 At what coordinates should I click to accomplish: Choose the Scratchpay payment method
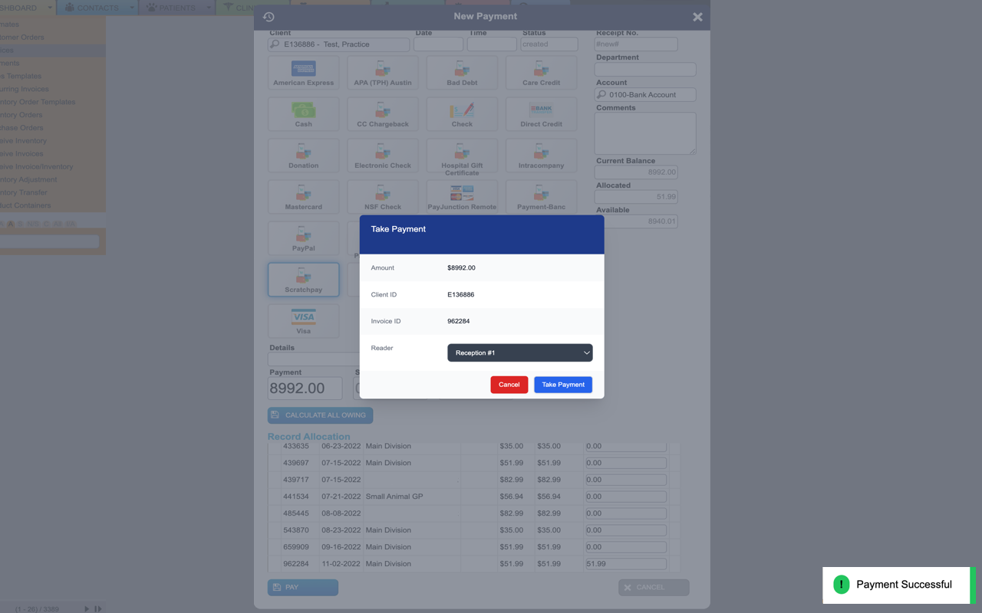[304, 280]
